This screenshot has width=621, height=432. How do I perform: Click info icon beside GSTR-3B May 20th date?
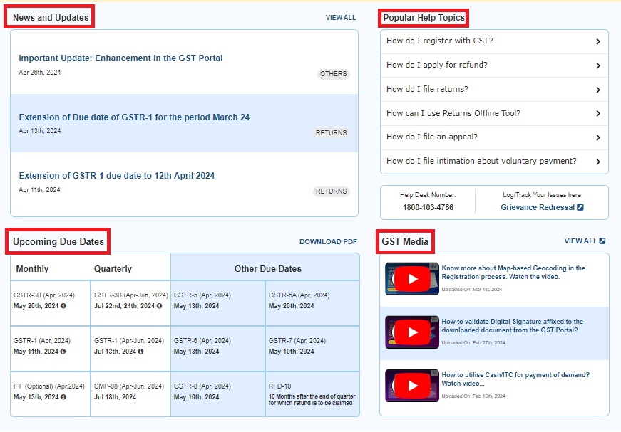coord(63,306)
